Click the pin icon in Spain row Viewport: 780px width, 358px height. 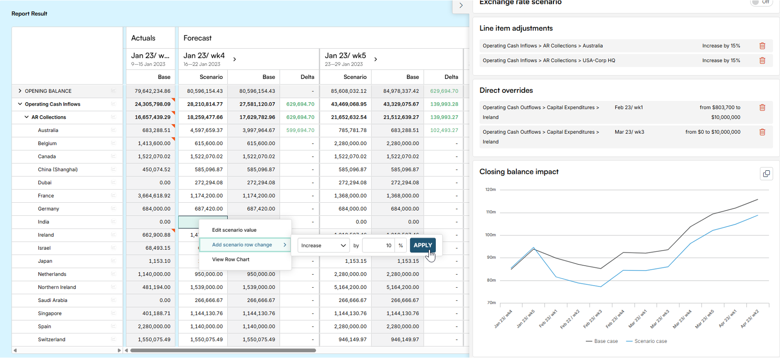pyautogui.click(x=113, y=327)
